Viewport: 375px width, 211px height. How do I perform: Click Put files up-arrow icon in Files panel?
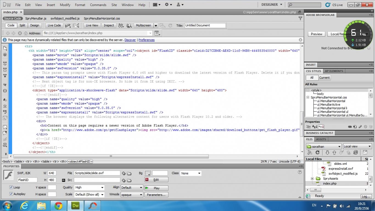point(334,152)
